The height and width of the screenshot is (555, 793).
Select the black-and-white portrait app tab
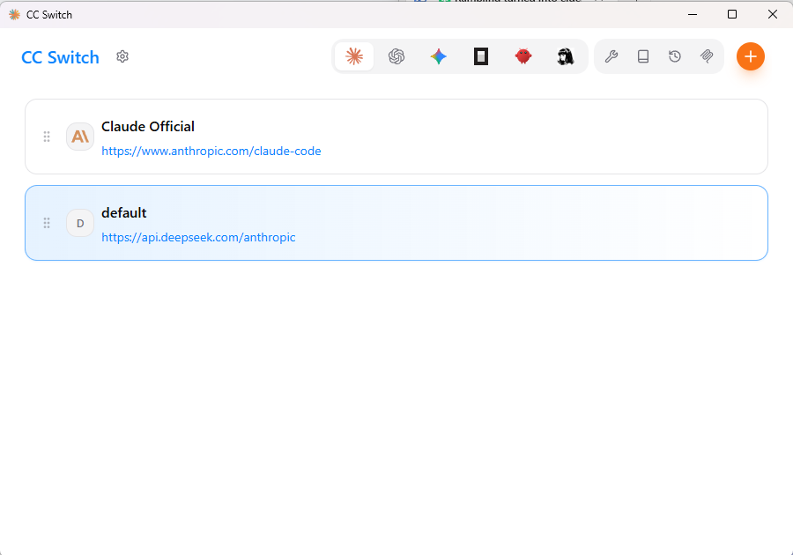[566, 56]
